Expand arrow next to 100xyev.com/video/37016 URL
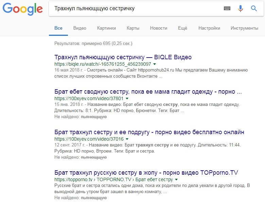Viewport: 265px width, 205px height. (x=127, y=139)
